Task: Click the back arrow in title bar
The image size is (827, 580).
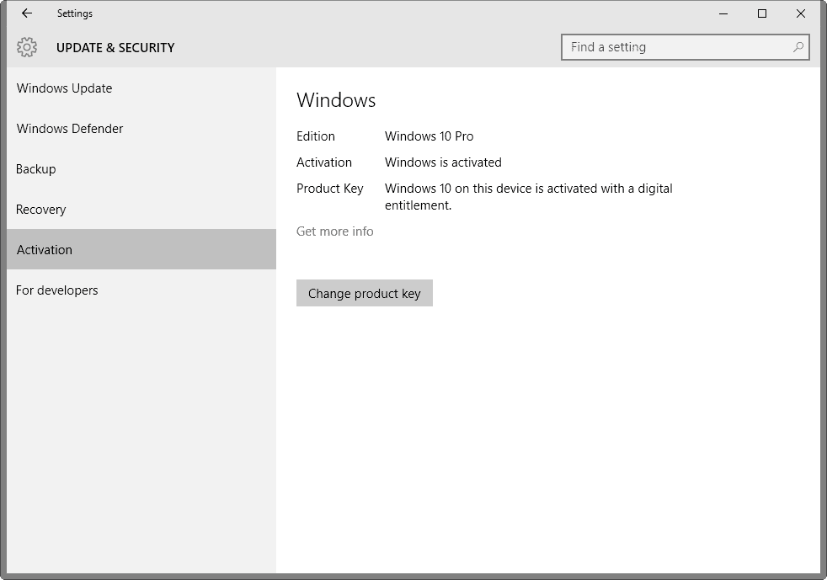Action: 27,13
